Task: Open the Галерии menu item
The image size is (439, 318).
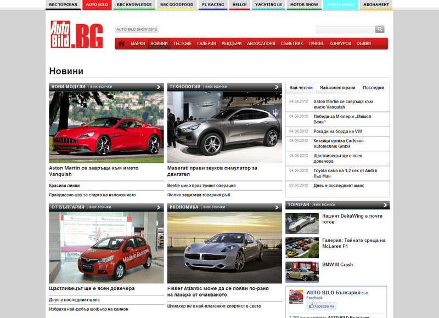Action: tap(207, 44)
